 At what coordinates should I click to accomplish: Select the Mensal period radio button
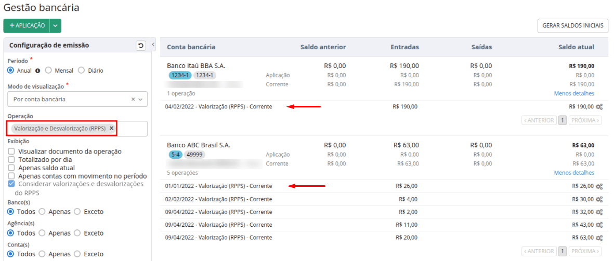48,71
